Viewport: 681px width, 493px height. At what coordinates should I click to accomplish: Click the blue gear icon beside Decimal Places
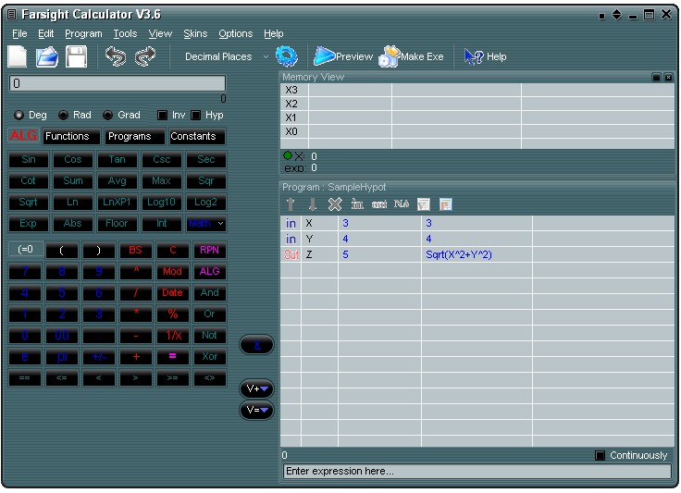click(287, 56)
